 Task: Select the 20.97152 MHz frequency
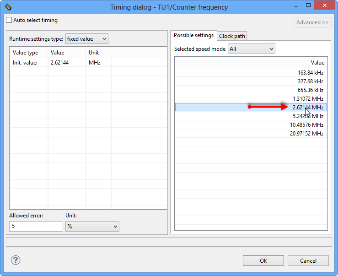coord(306,134)
